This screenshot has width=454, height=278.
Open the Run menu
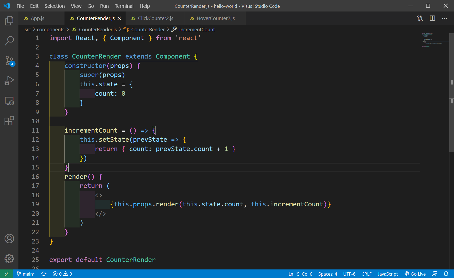tap(104, 6)
